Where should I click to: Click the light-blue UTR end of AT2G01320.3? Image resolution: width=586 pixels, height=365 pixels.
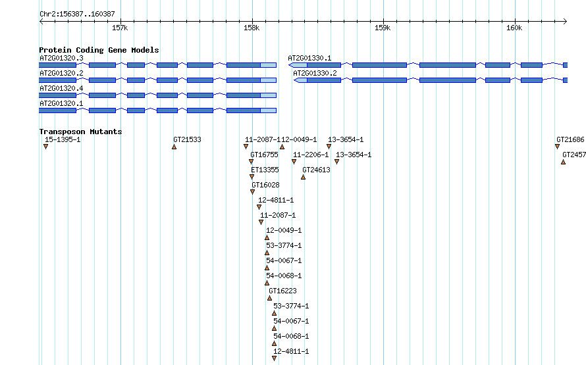click(x=269, y=65)
